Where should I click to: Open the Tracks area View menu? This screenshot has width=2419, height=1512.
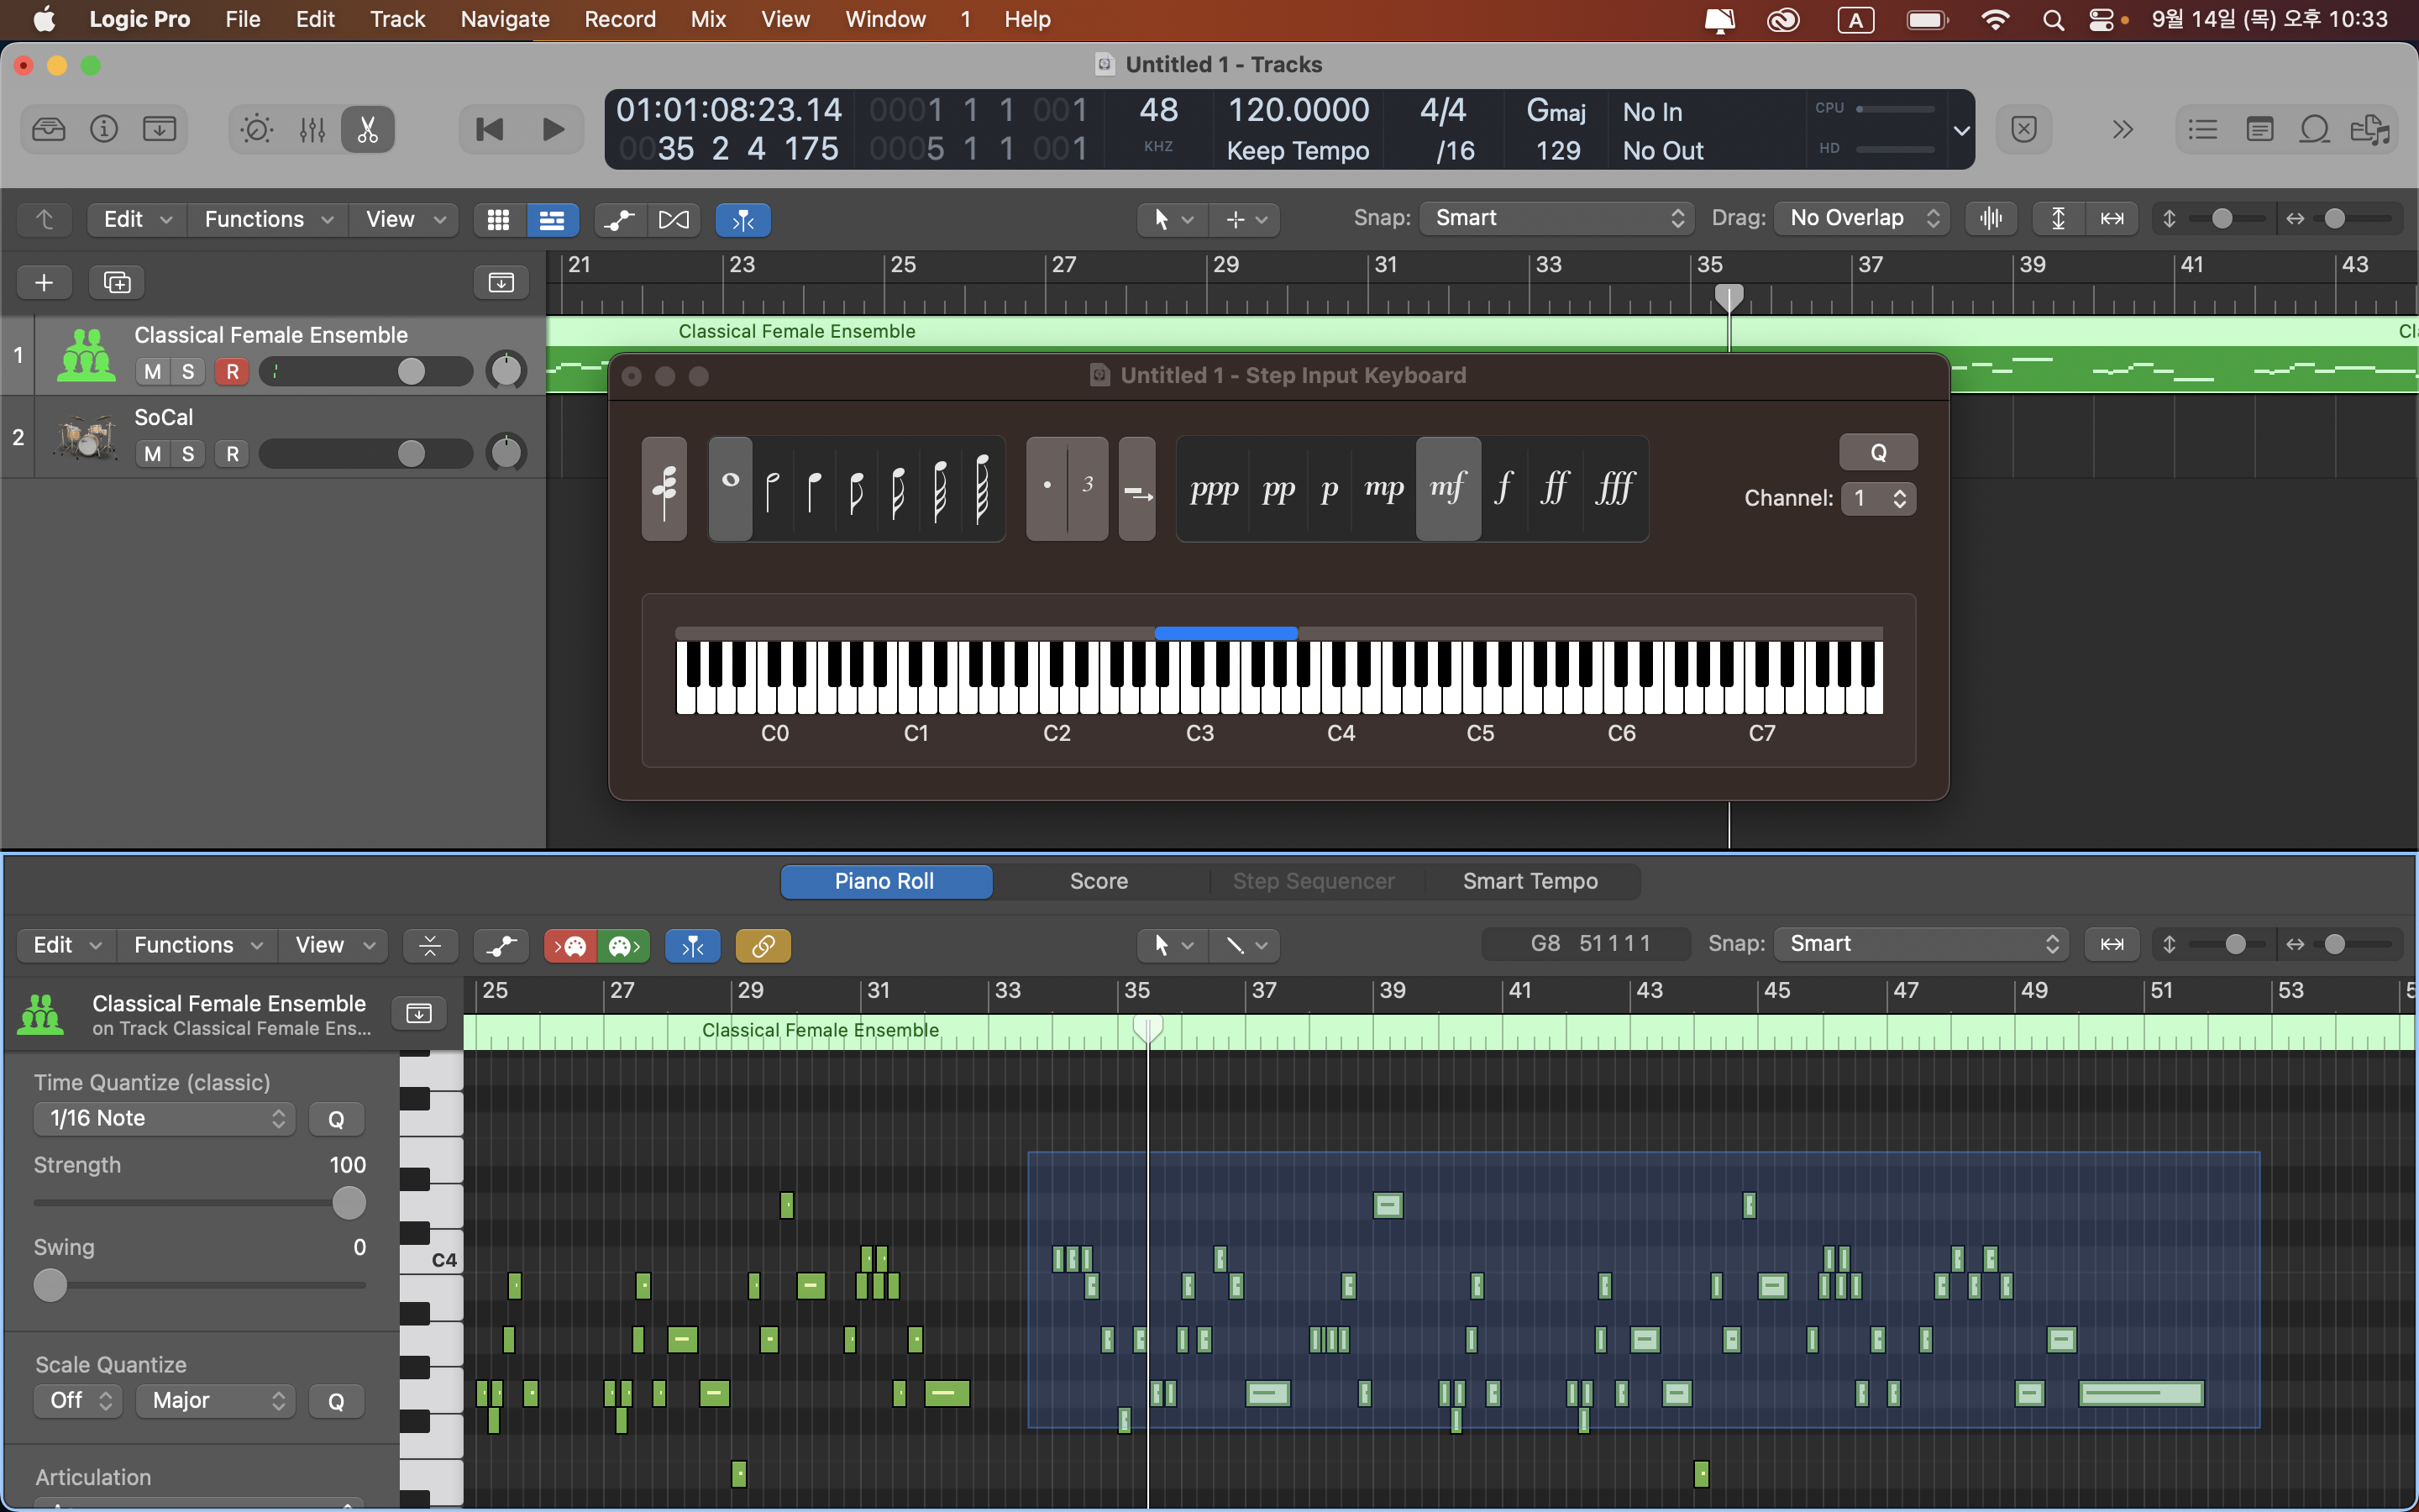tap(404, 220)
